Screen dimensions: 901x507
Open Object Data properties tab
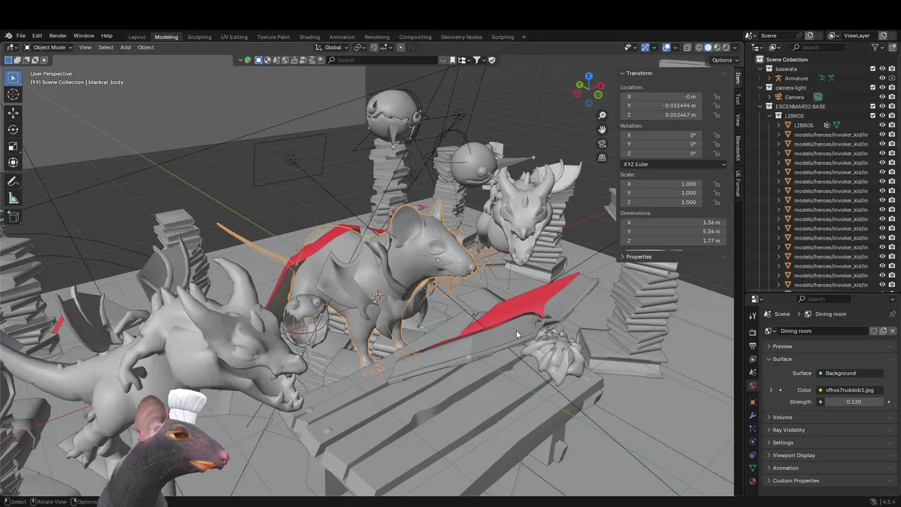(x=752, y=468)
